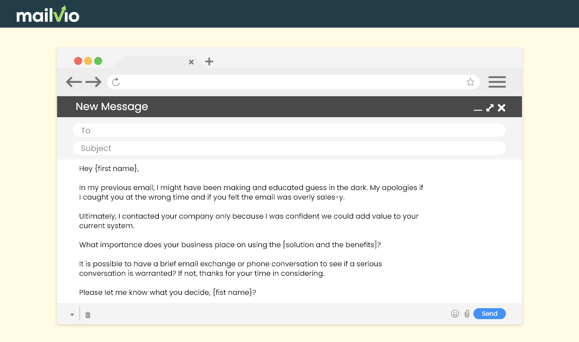The image size is (579, 342).
Task: Close the browser tab with its x
Action: click(x=191, y=62)
